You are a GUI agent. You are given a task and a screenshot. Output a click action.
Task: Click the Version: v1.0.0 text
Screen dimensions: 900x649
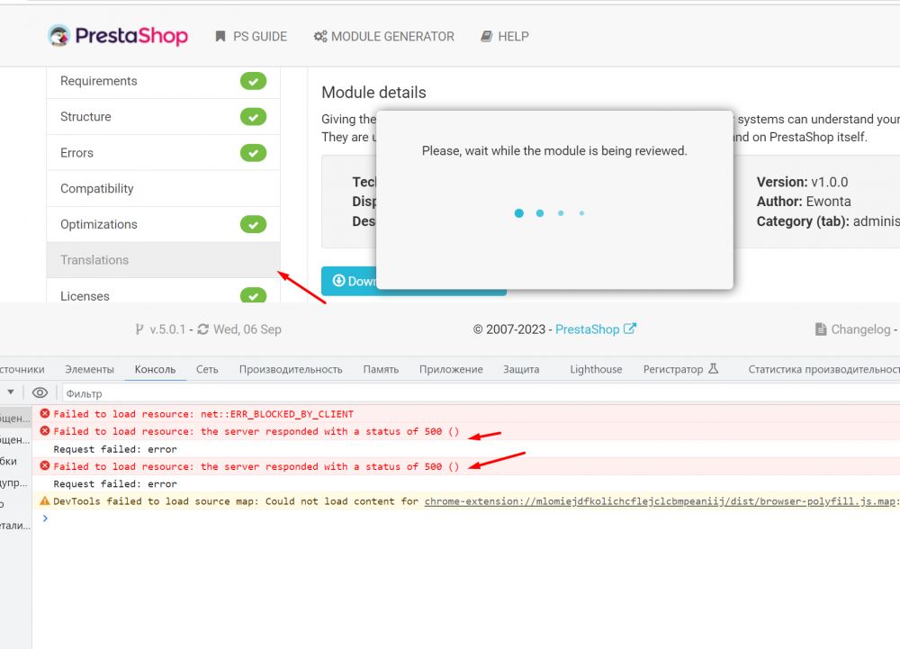click(x=802, y=183)
